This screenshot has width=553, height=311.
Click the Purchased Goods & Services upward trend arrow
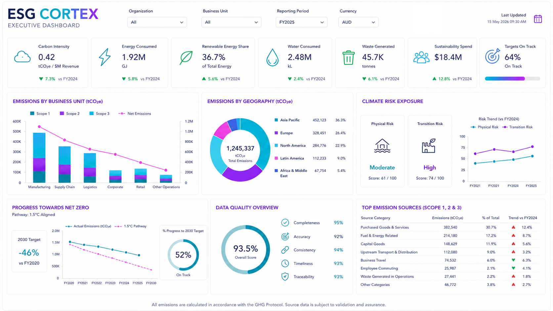click(x=513, y=227)
